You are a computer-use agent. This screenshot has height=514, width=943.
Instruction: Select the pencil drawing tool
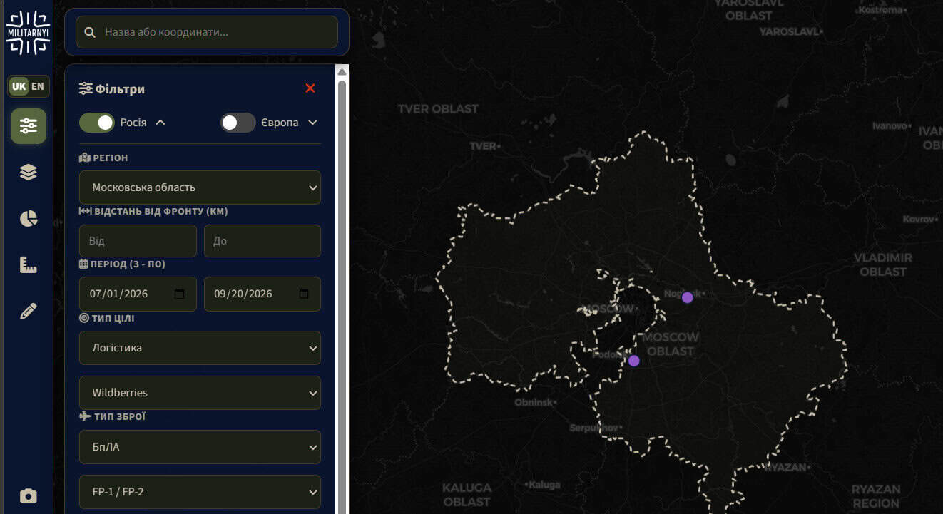click(x=29, y=312)
